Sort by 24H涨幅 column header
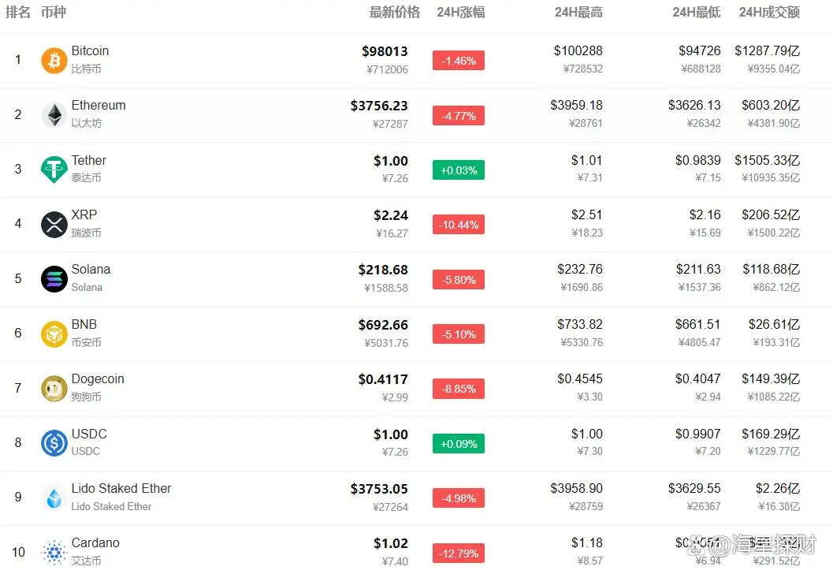This screenshot has height=574, width=833. pyautogui.click(x=461, y=12)
